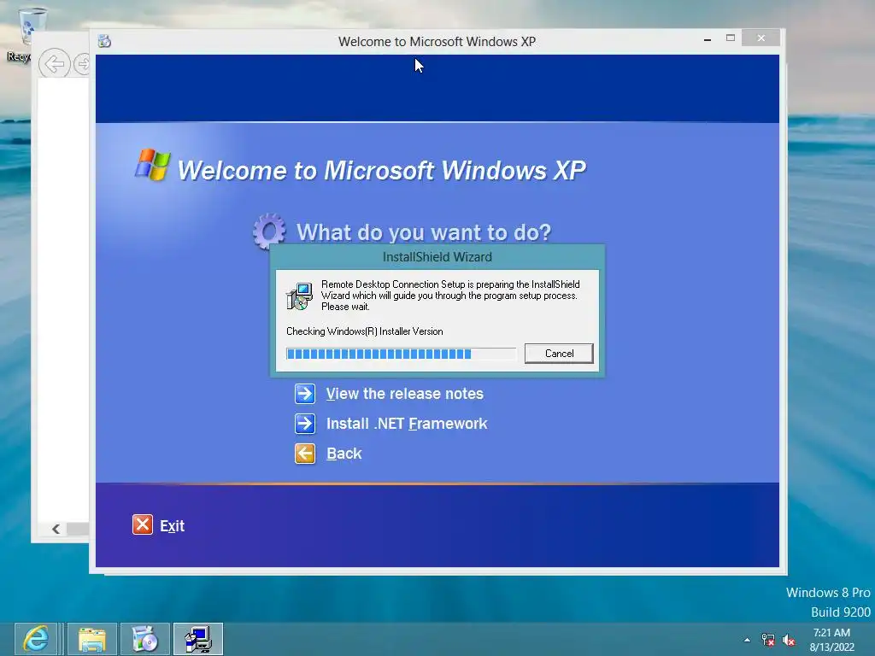Click the installer progress bar
The width and height of the screenshot is (875, 656).
401,354
